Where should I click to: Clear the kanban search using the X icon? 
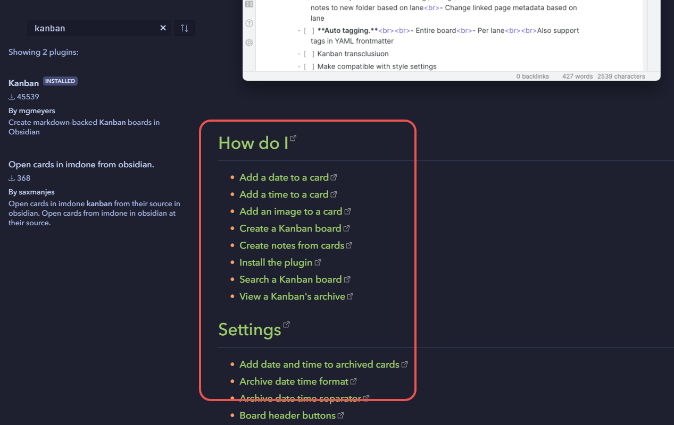point(163,28)
